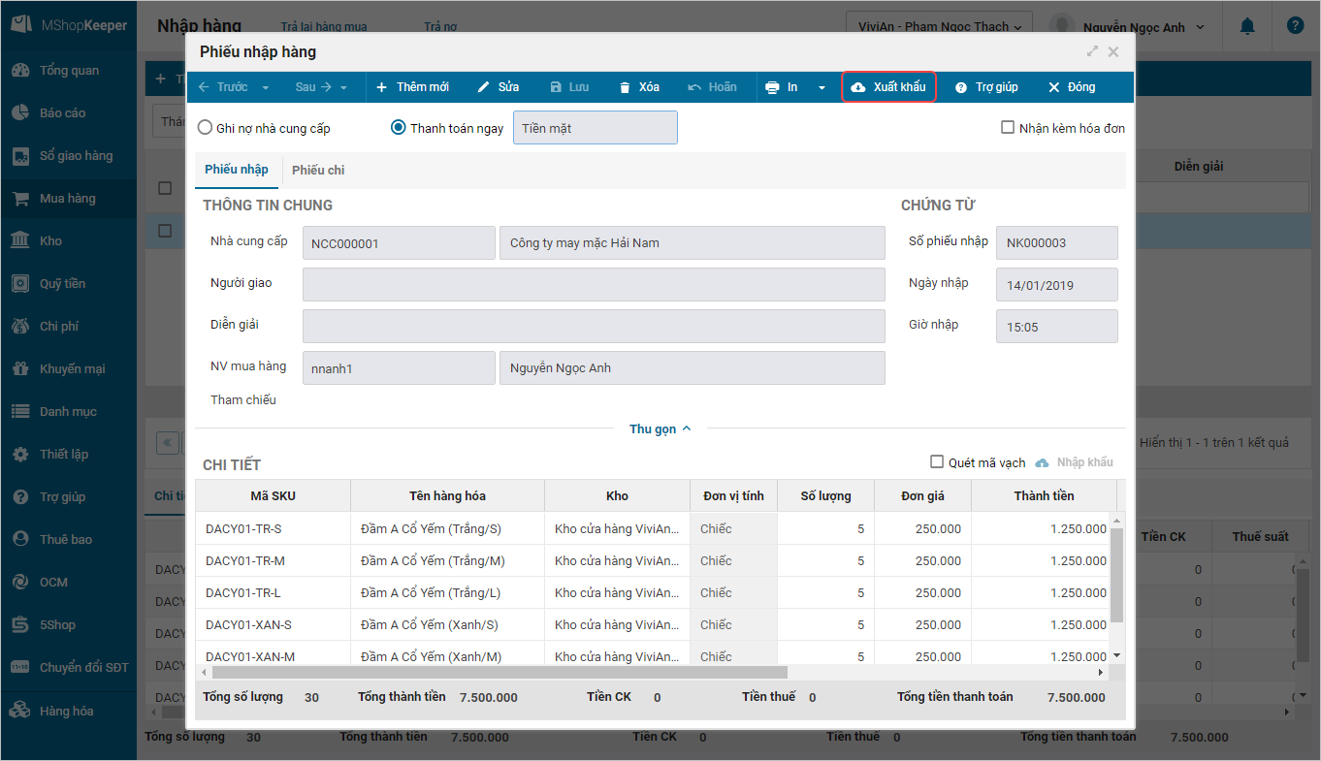Image resolution: width=1321 pixels, height=761 pixels.
Task: Click the Xóa trash icon
Action: click(x=625, y=87)
